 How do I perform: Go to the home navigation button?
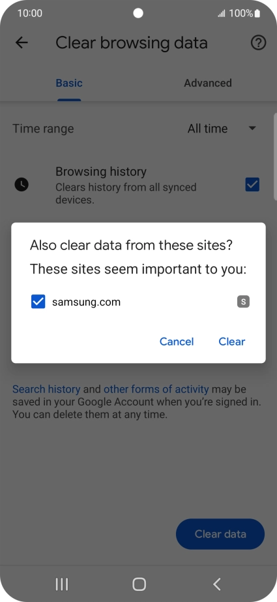click(x=139, y=584)
